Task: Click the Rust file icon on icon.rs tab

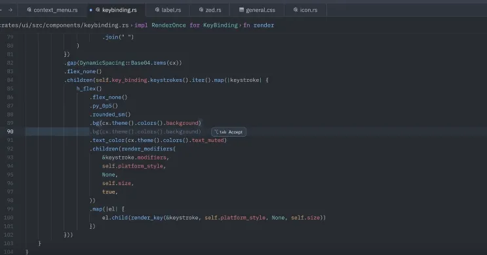Action: click(x=296, y=10)
